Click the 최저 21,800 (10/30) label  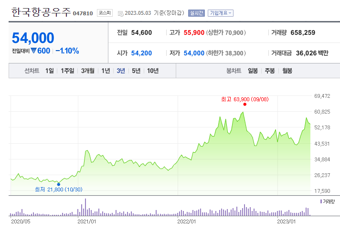coord(59,189)
